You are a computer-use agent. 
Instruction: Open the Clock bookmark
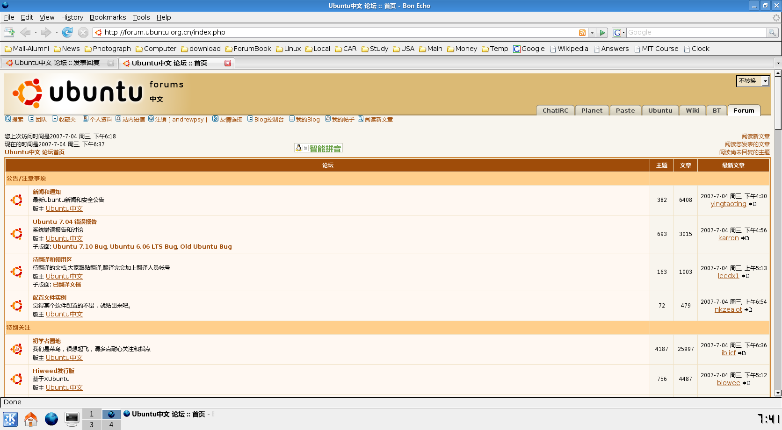coord(696,49)
